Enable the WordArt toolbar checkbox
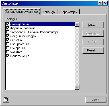The height and width of the screenshot is (106, 109). [8, 52]
